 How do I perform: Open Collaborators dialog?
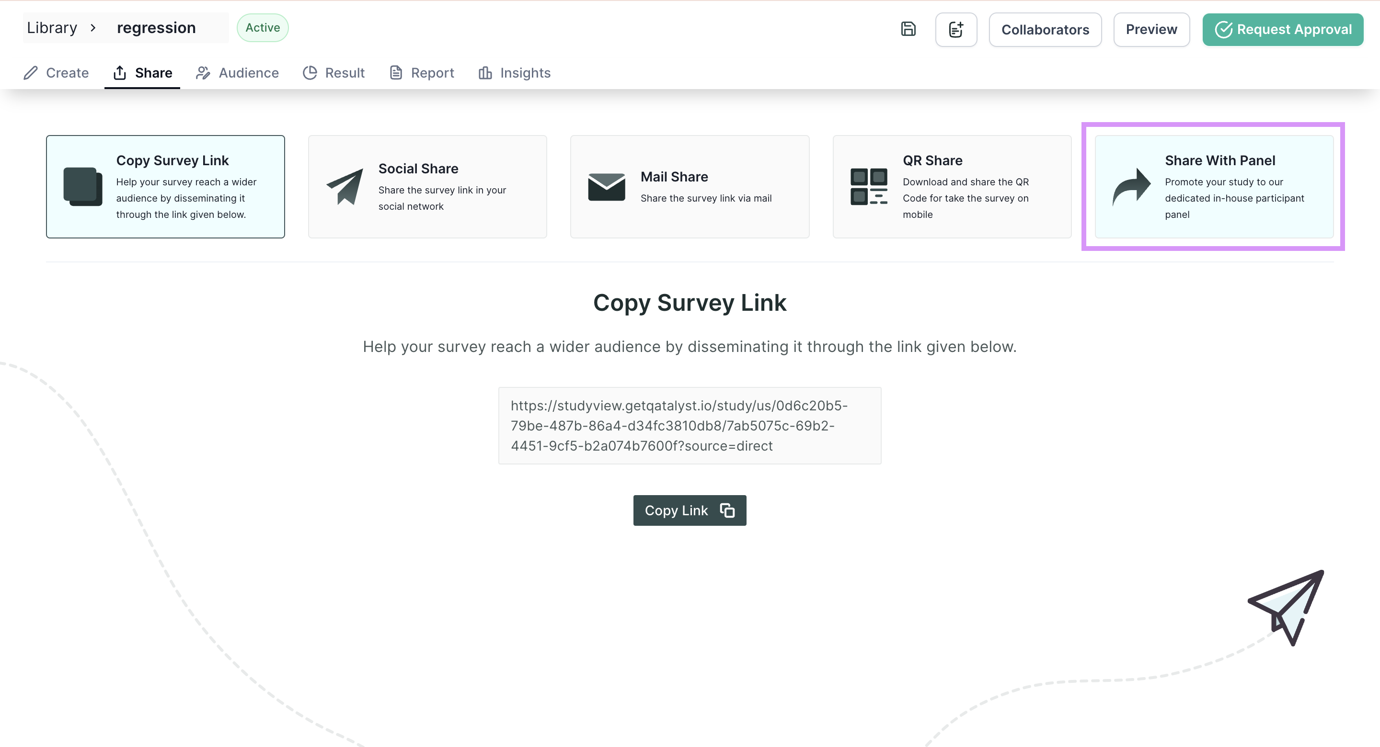click(x=1045, y=30)
